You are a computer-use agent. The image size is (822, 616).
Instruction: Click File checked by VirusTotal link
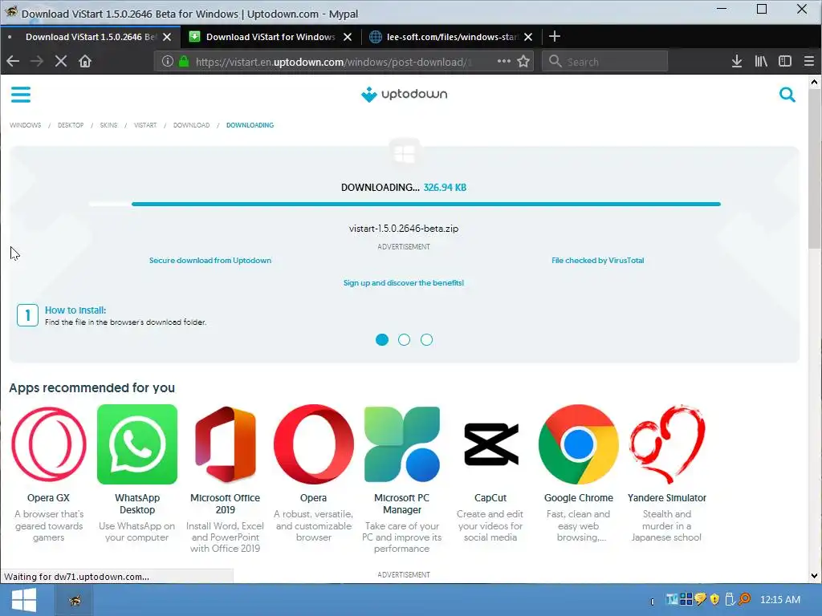coord(597,261)
